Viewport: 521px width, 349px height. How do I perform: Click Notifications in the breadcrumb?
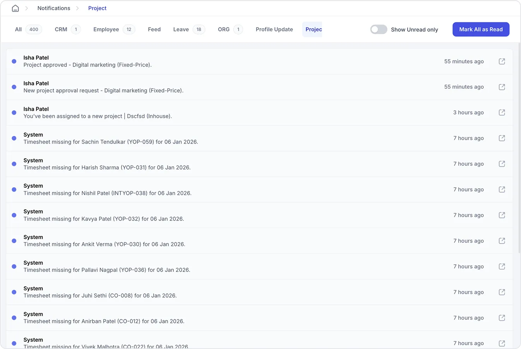(53, 8)
